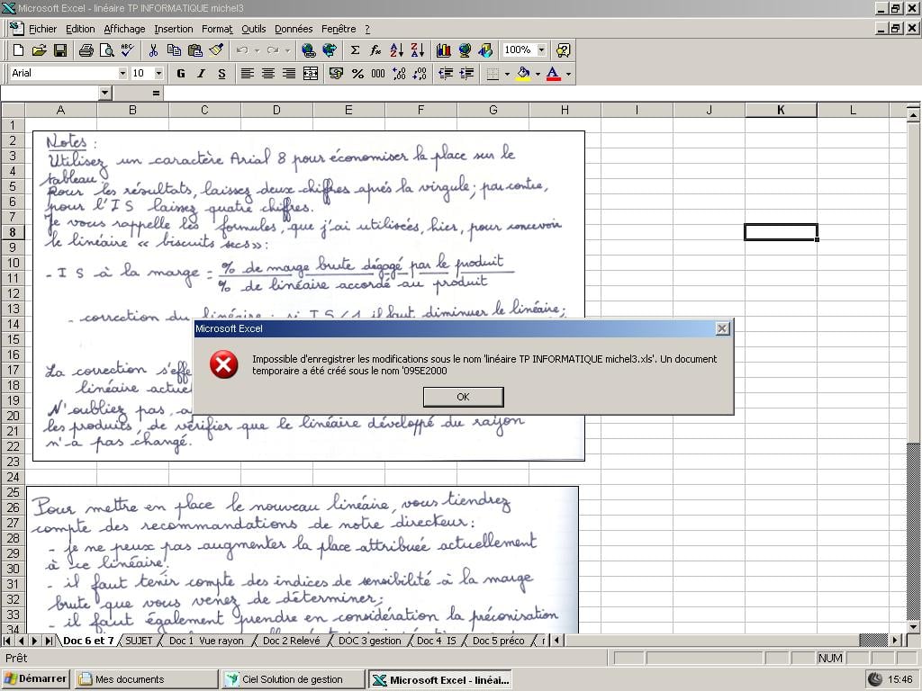
Task: Increase indent icon
Action: [x=467, y=74]
